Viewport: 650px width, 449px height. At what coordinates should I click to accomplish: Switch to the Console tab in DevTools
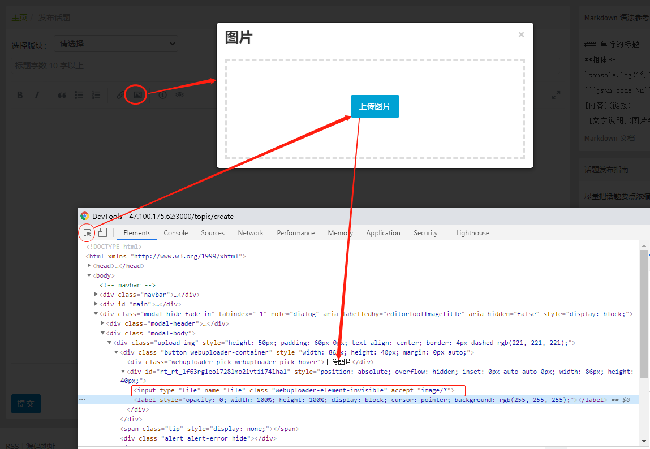click(176, 233)
